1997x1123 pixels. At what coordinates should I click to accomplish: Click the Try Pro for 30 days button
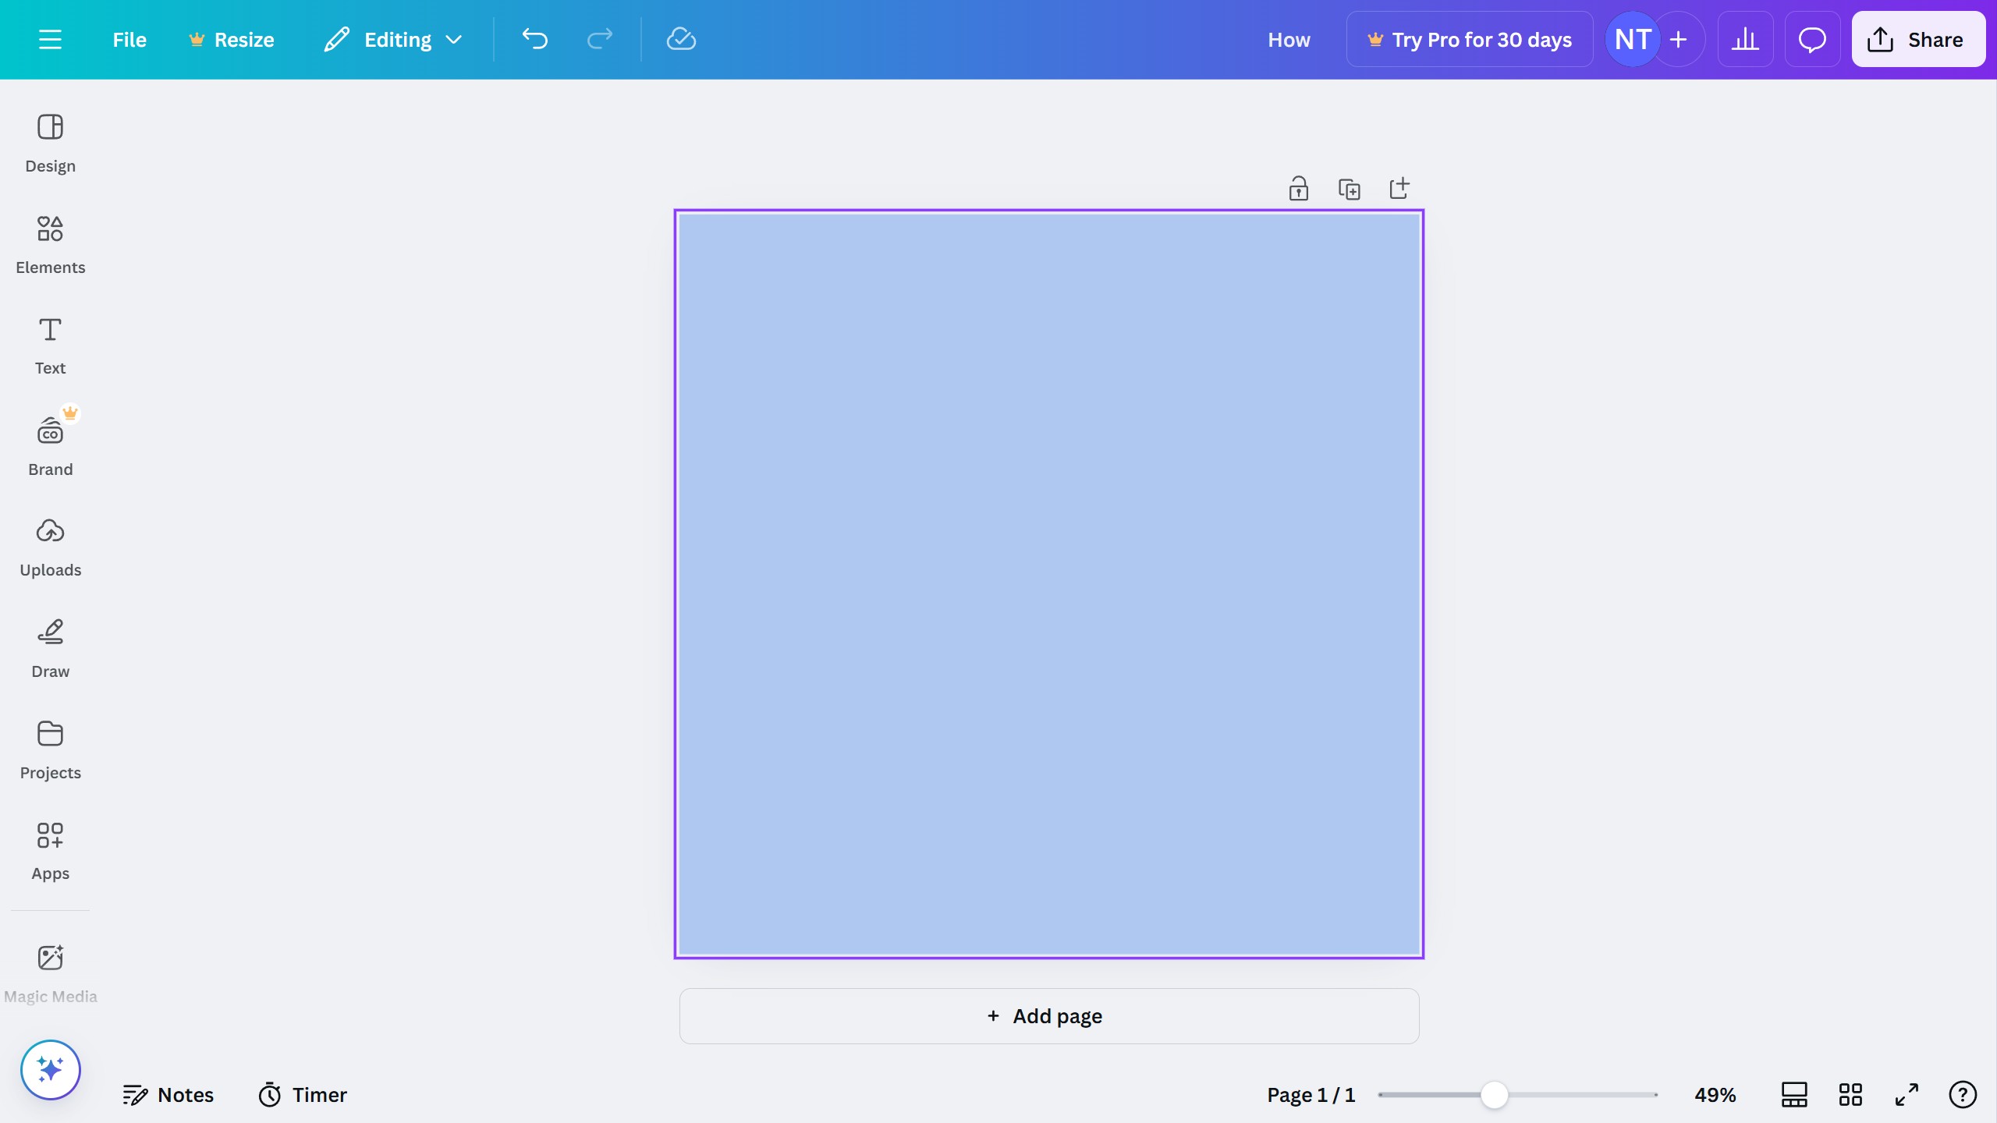click(1470, 39)
